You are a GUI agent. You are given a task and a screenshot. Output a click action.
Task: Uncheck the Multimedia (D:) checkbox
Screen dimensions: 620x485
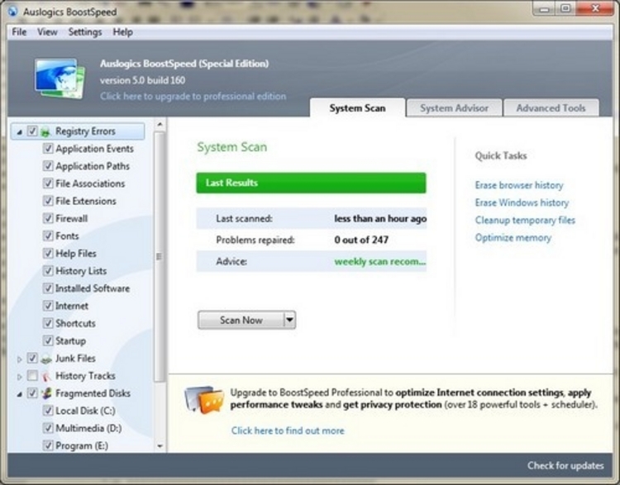point(48,428)
